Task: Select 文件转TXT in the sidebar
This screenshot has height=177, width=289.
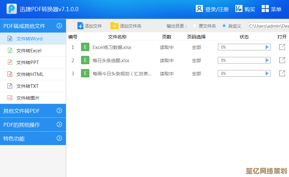Action: (33, 86)
